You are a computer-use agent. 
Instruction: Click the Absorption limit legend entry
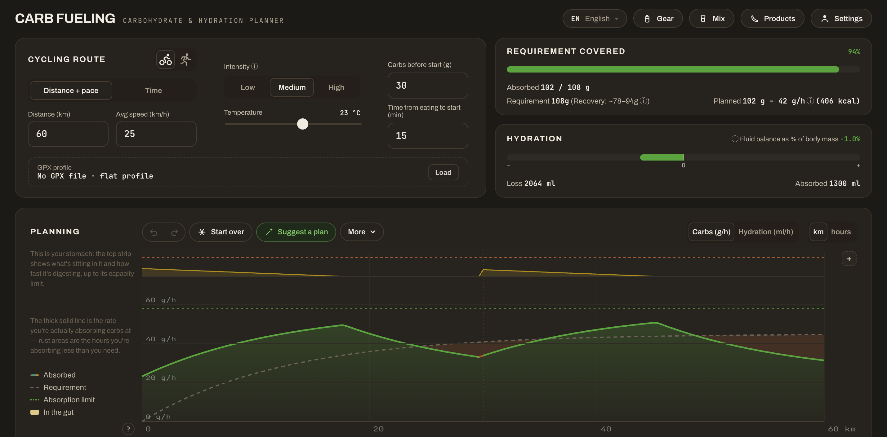tap(63, 400)
